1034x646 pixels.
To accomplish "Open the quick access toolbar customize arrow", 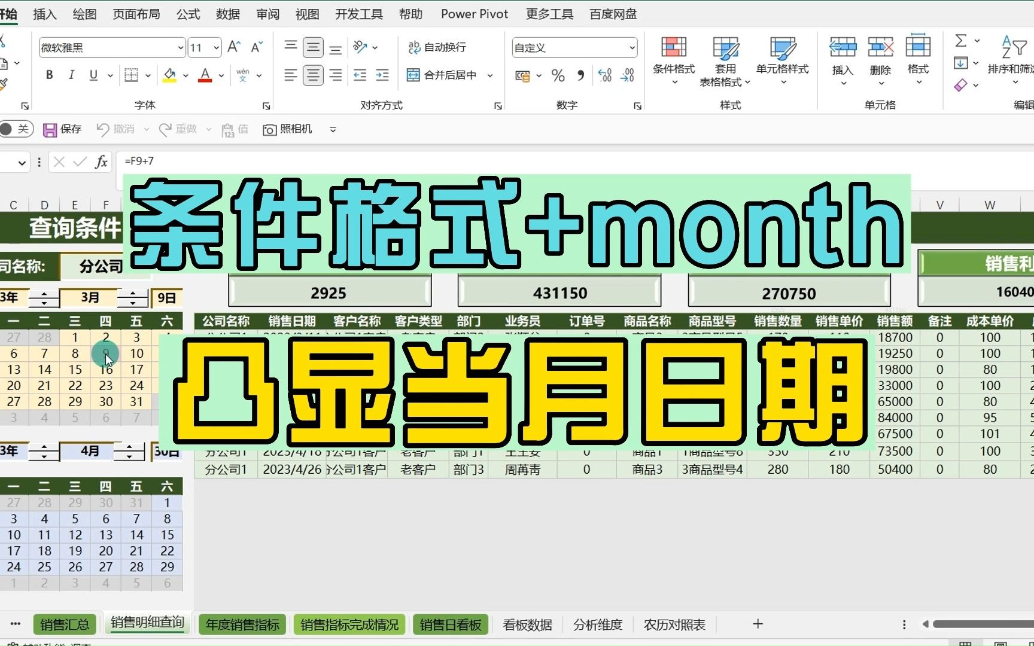I will (x=333, y=129).
